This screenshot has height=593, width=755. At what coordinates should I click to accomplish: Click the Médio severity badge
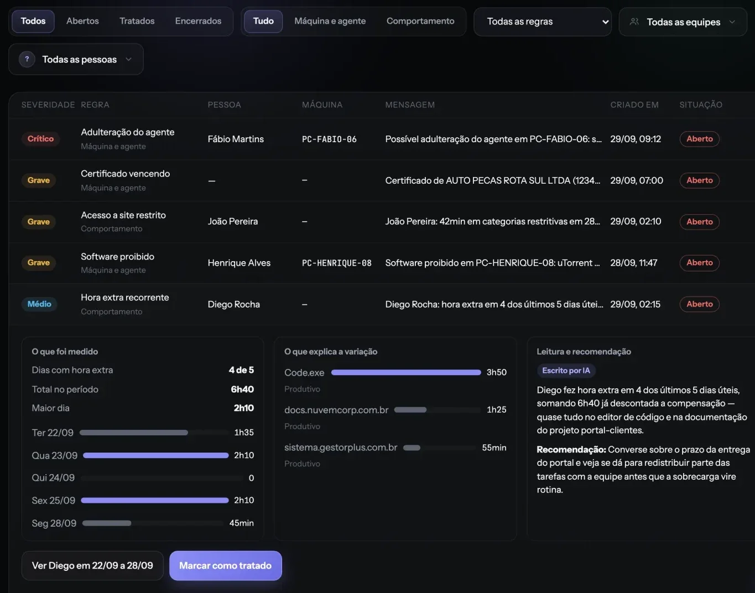pyautogui.click(x=39, y=304)
